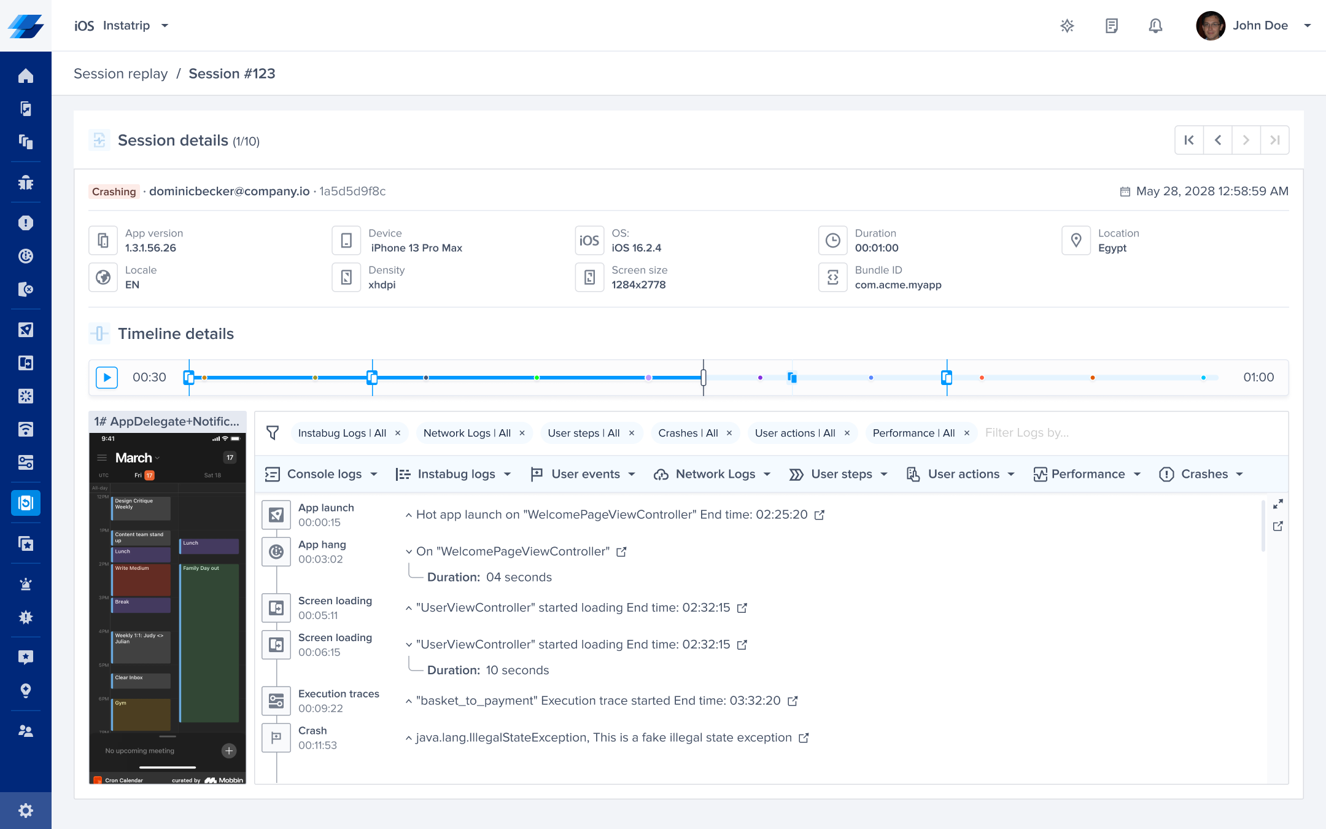
Task: Remove the Performance All filter chip
Action: [x=967, y=433]
